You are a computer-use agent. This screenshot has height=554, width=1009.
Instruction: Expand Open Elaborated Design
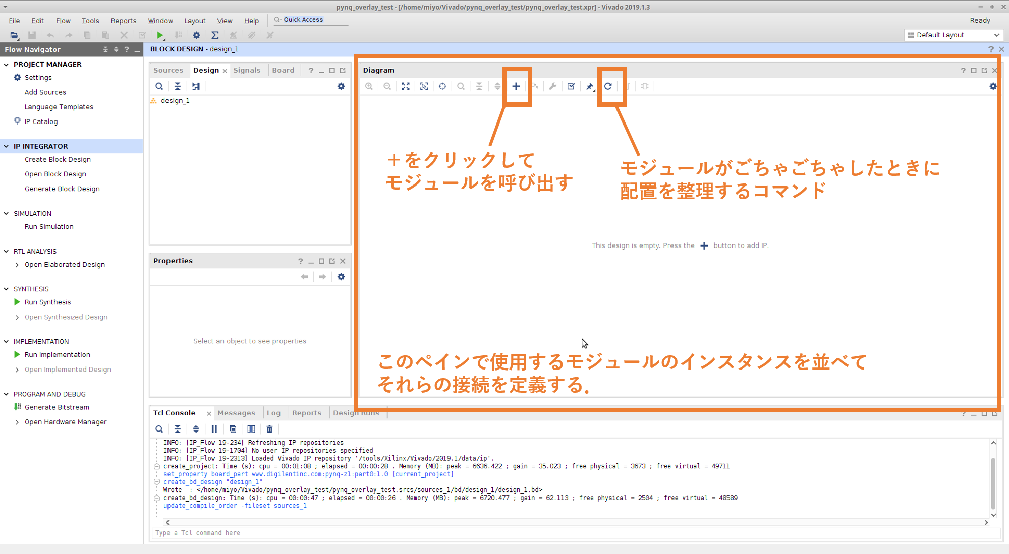pos(17,265)
